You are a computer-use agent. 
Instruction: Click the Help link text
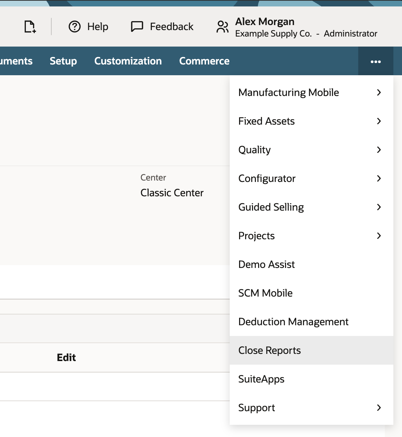[x=98, y=27]
